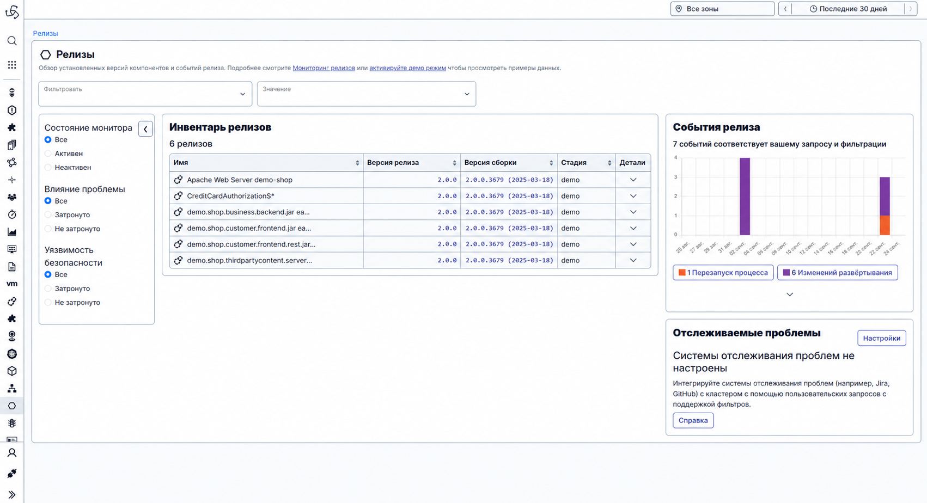Expand the release events chevron below the legend

pyautogui.click(x=789, y=295)
